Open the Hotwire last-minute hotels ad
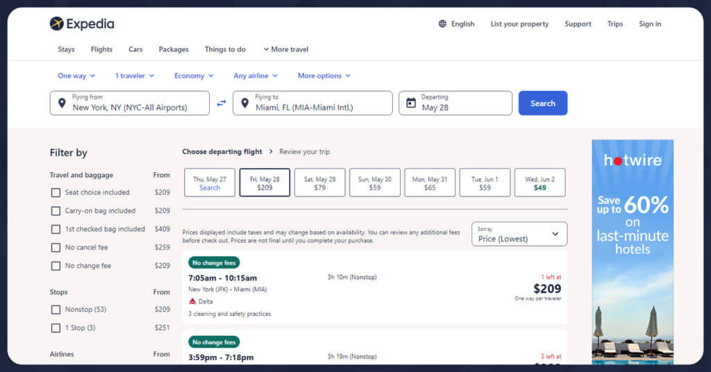The image size is (711, 372). (632, 252)
